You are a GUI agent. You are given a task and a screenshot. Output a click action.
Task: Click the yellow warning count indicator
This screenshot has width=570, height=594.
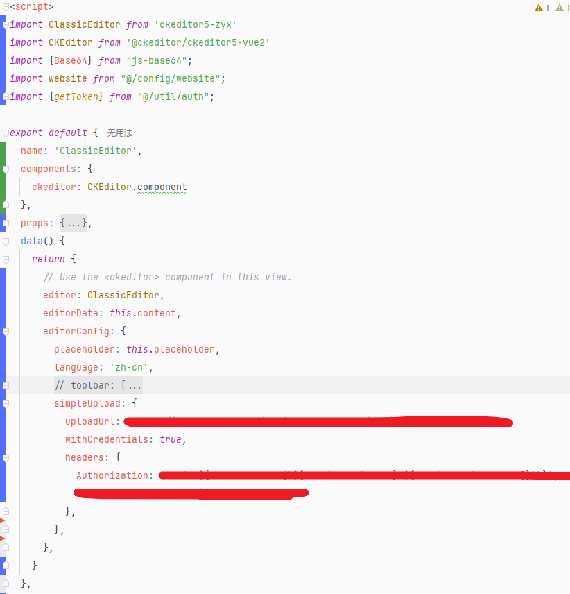pyautogui.click(x=541, y=7)
